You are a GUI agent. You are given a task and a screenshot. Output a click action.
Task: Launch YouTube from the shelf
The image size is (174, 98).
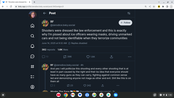click(59, 95)
